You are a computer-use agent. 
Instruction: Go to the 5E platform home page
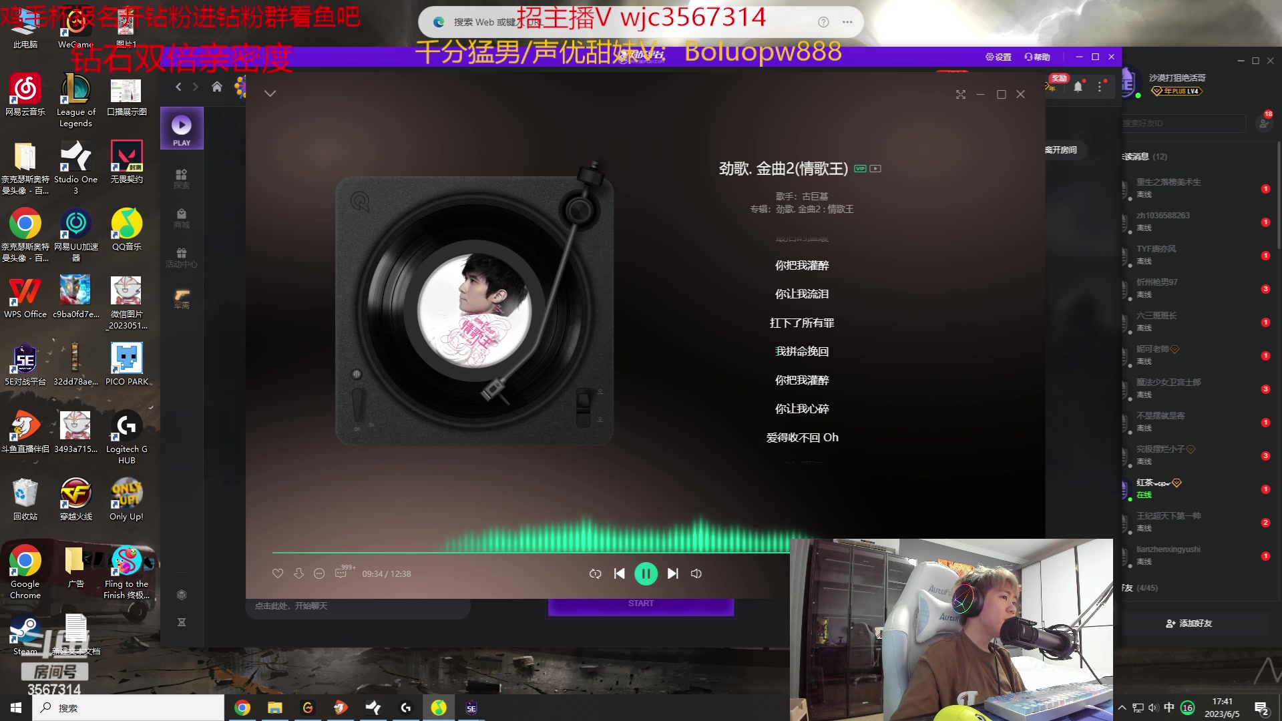pos(217,87)
